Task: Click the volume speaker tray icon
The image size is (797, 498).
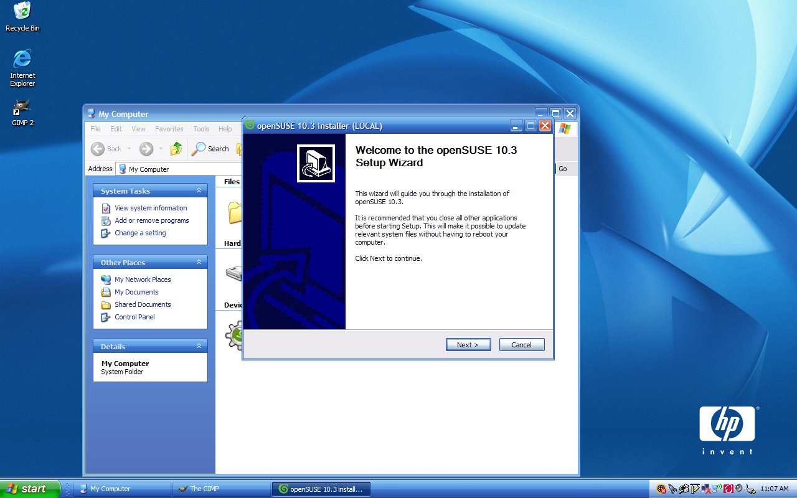Action: tap(739, 489)
